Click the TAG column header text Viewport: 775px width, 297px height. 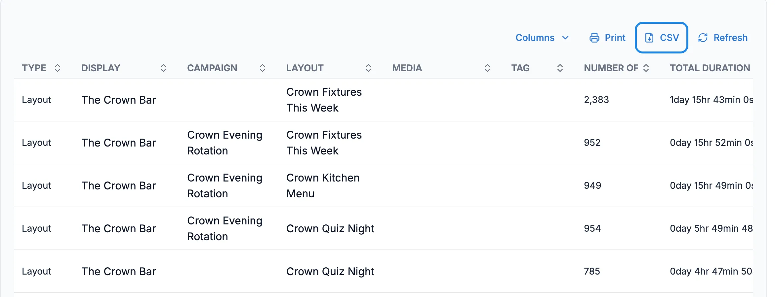click(520, 68)
